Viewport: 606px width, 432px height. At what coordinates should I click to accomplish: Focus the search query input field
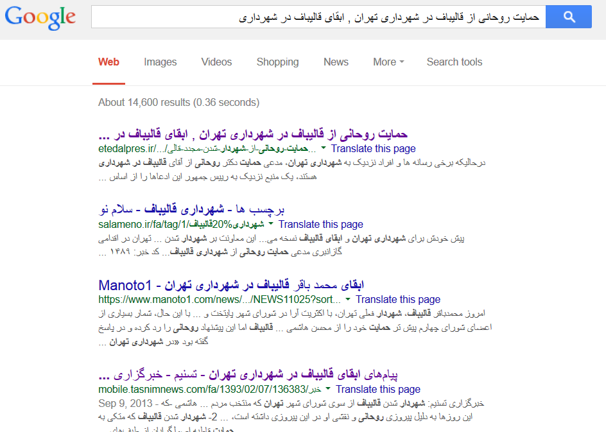[x=318, y=17]
